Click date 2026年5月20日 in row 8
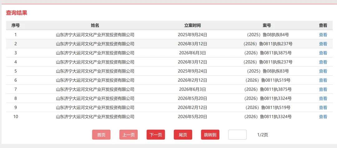The width and height of the screenshot is (337, 148). point(192,98)
